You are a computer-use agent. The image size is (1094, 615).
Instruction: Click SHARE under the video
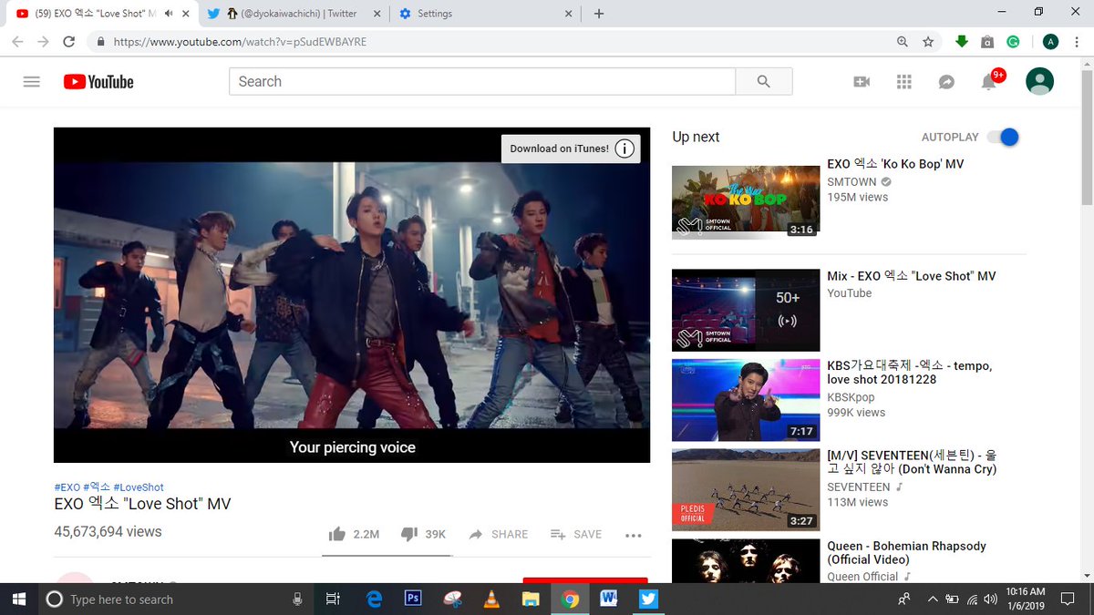pyautogui.click(x=499, y=535)
